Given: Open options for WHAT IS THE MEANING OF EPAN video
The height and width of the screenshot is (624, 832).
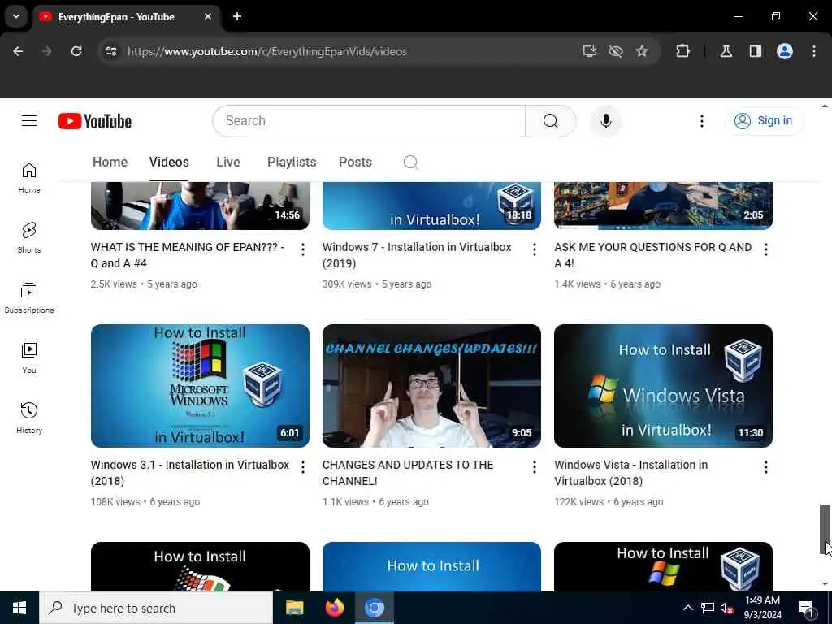Looking at the screenshot, I should (302, 249).
